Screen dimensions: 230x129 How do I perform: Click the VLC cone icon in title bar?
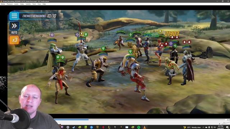click(1, 1)
